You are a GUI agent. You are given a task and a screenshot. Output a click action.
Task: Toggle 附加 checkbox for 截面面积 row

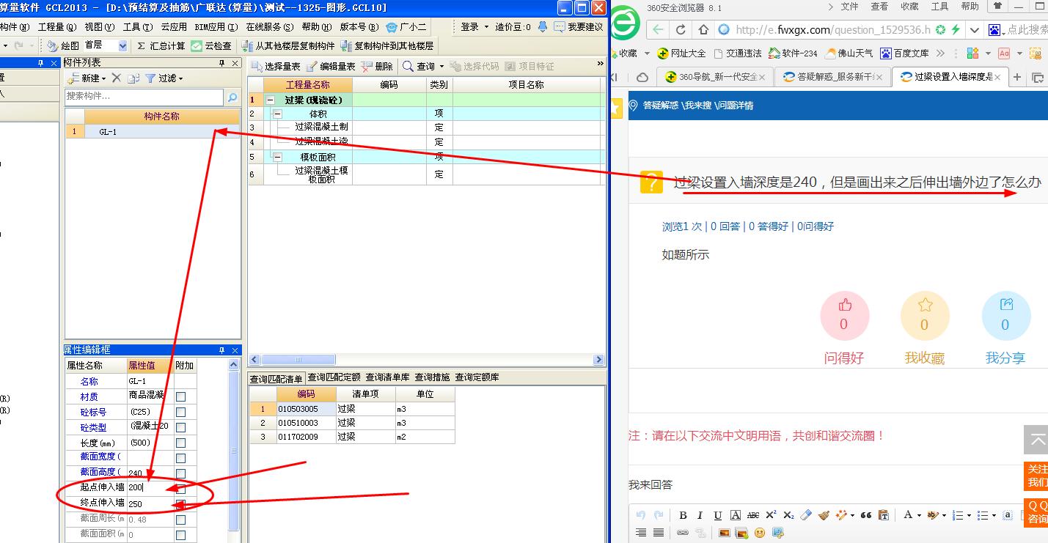(x=180, y=535)
